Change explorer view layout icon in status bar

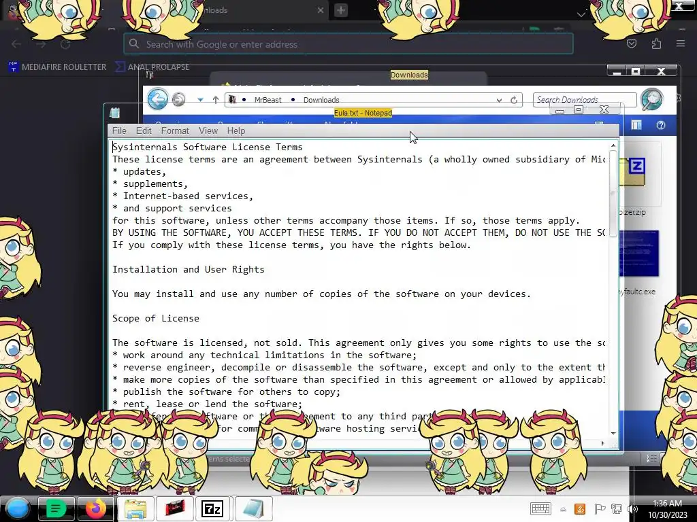tap(651, 459)
